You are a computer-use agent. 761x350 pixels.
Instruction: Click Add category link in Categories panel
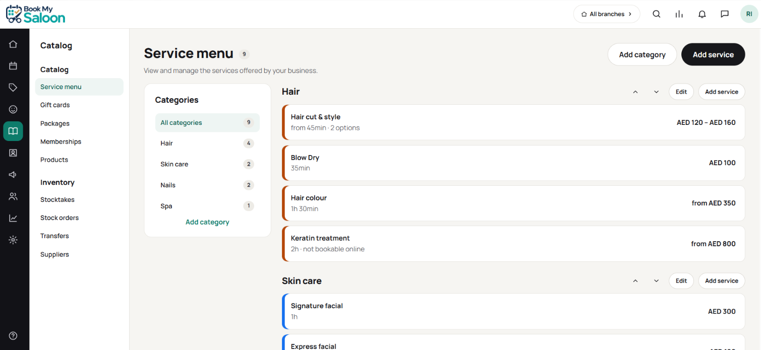[x=207, y=222]
